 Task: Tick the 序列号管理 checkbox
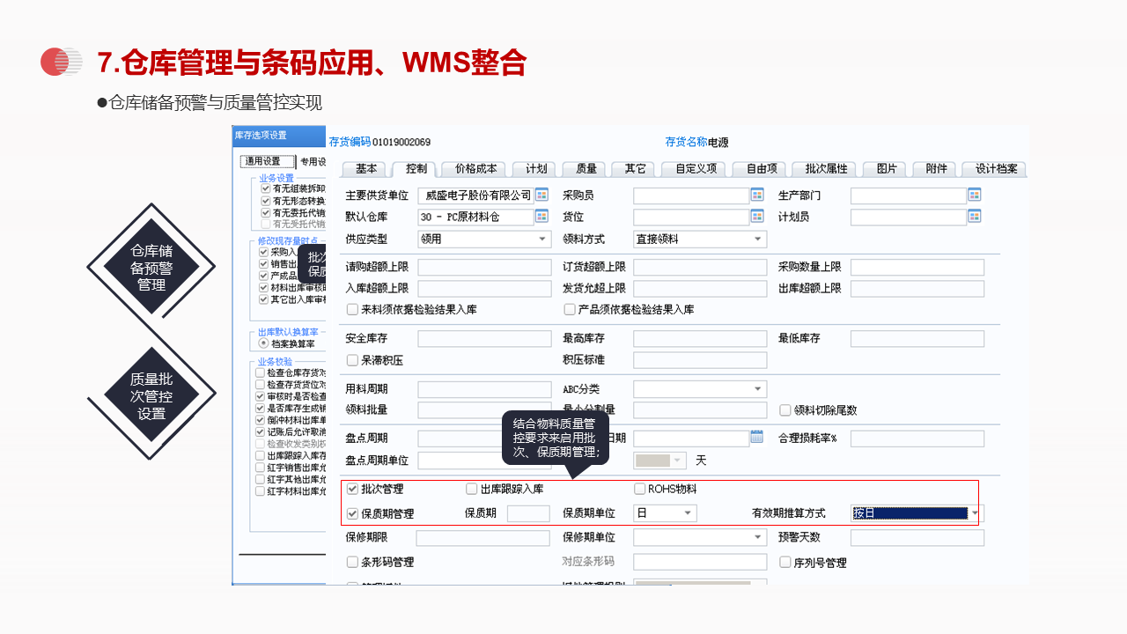click(x=785, y=562)
